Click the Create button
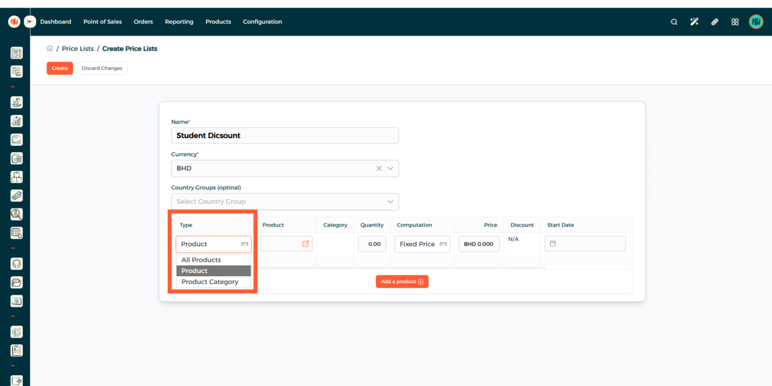Screen dimensions: 772x386 (x=60, y=68)
